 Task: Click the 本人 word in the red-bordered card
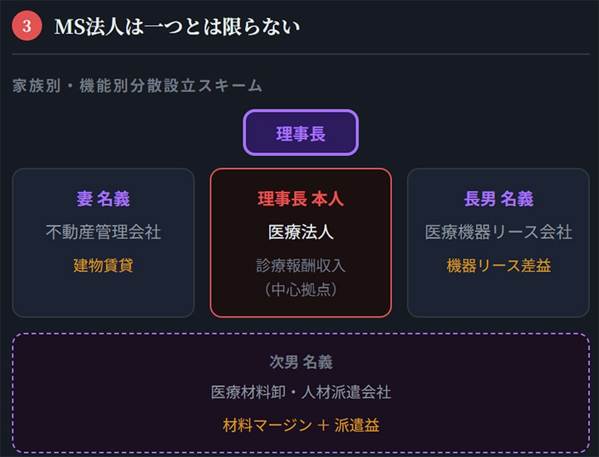pos(327,199)
